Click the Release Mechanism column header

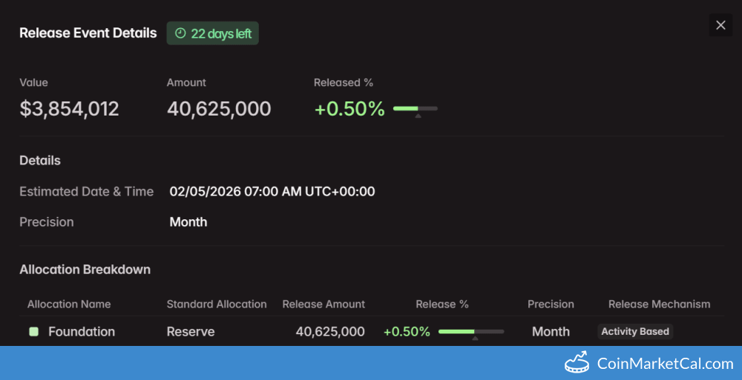(659, 304)
